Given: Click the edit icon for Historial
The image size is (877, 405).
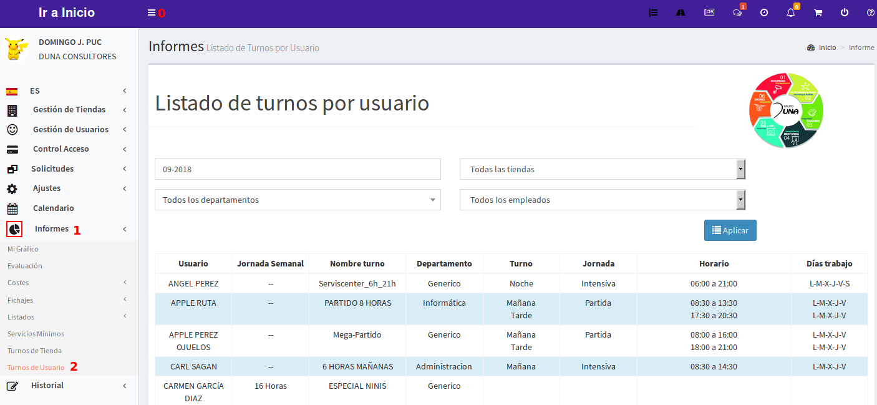Looking at the screenshot, I should (12, 386).
